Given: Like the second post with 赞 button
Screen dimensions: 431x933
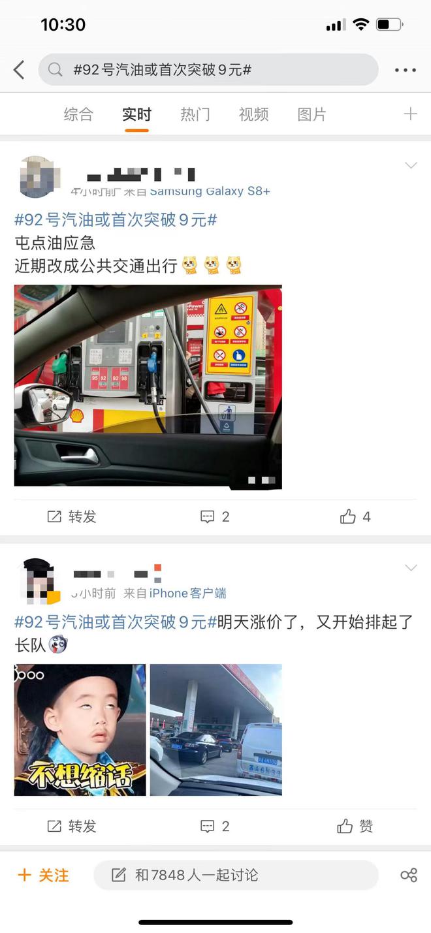Looking at the screenshot, I should pyautogui.click(x=355, y=827).
